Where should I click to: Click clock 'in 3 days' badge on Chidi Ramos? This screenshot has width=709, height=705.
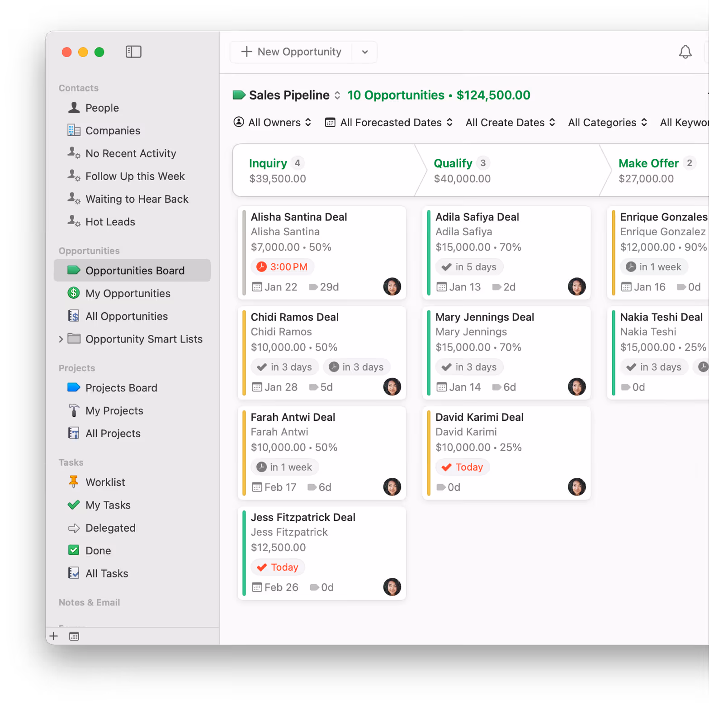357,367
